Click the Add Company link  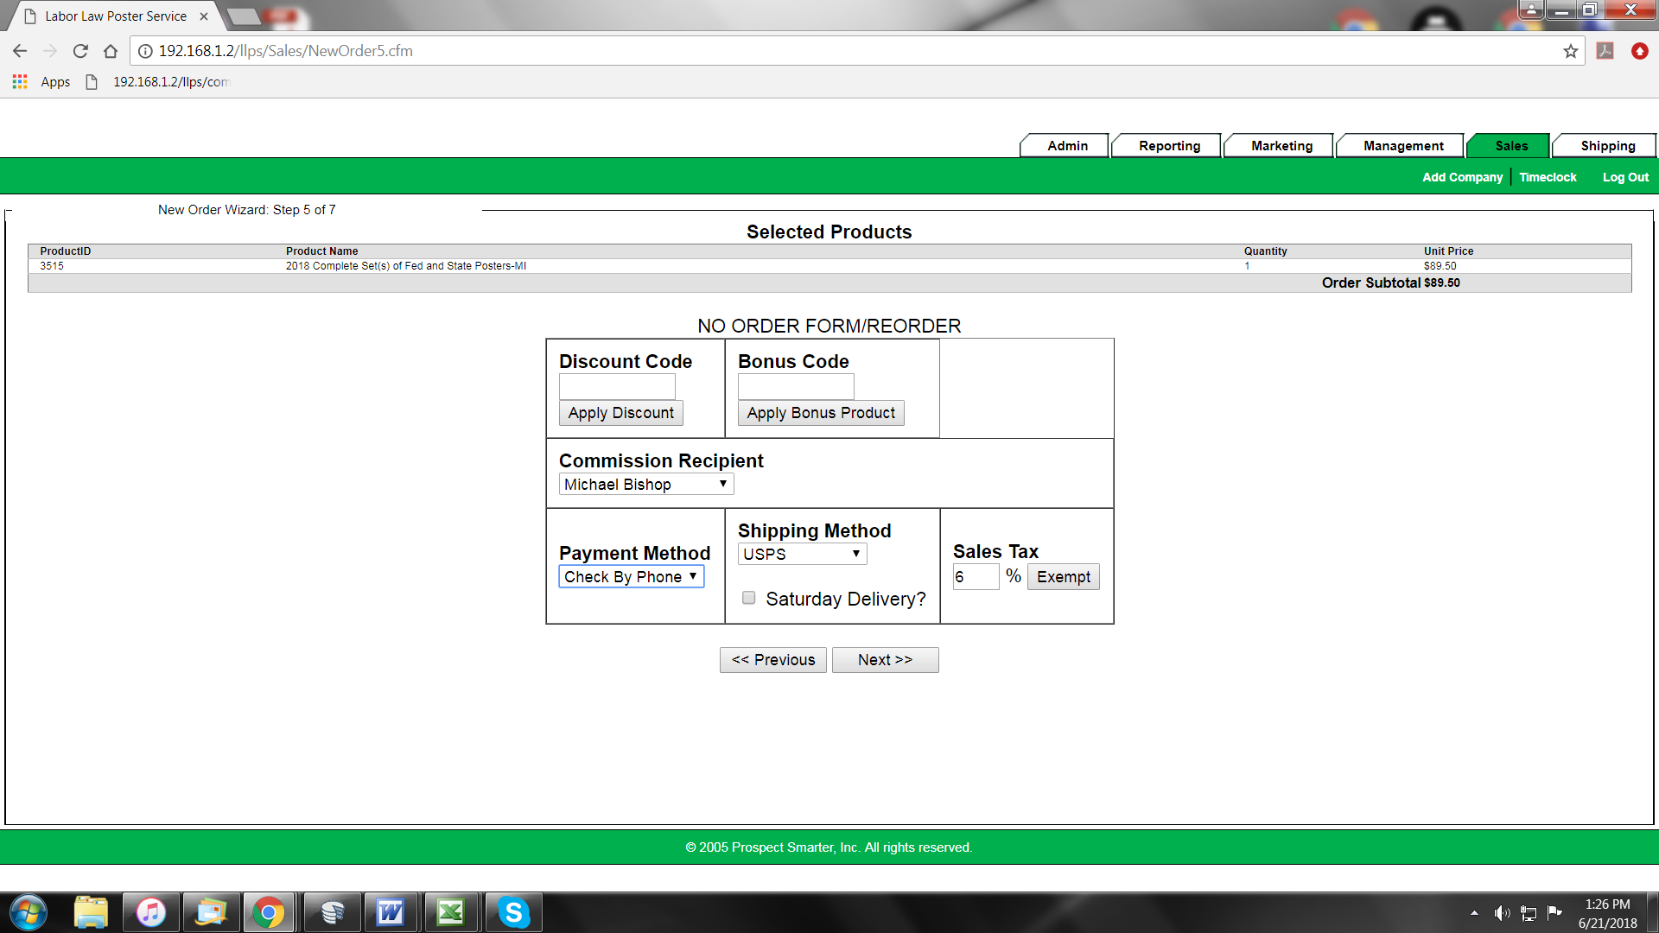coord(1462,177)
